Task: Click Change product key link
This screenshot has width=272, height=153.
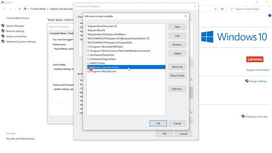Action: [x=256, y=116]
